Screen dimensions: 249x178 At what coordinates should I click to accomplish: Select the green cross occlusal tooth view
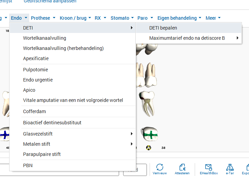[x=149, y=134]
